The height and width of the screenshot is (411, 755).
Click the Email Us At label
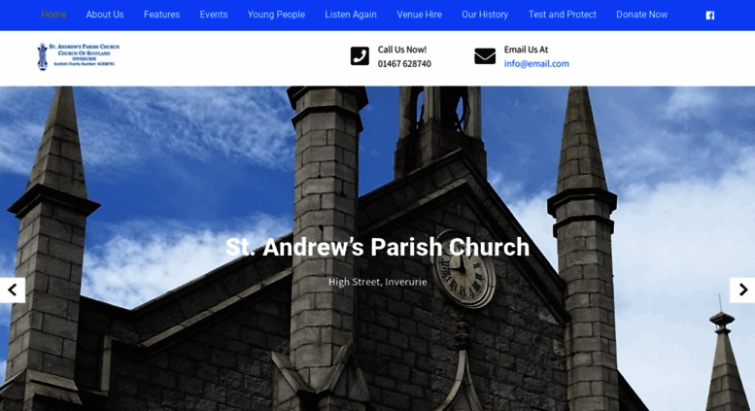[x=526, y=50]
